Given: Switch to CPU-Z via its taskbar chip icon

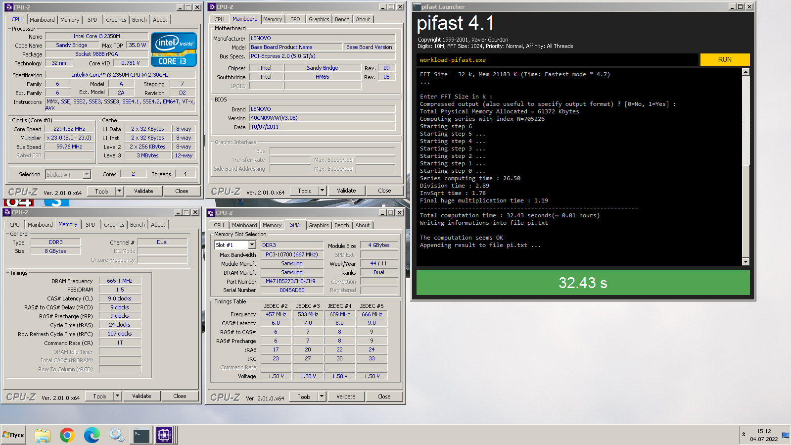Looking at the screenshot, I should point(164,435).
